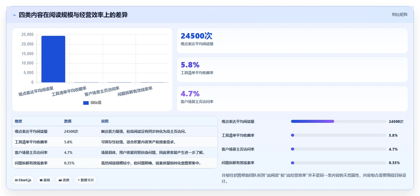
Task: Click the title 四类内容在阅读规模与经营效率上的差异
Action: 73,15
